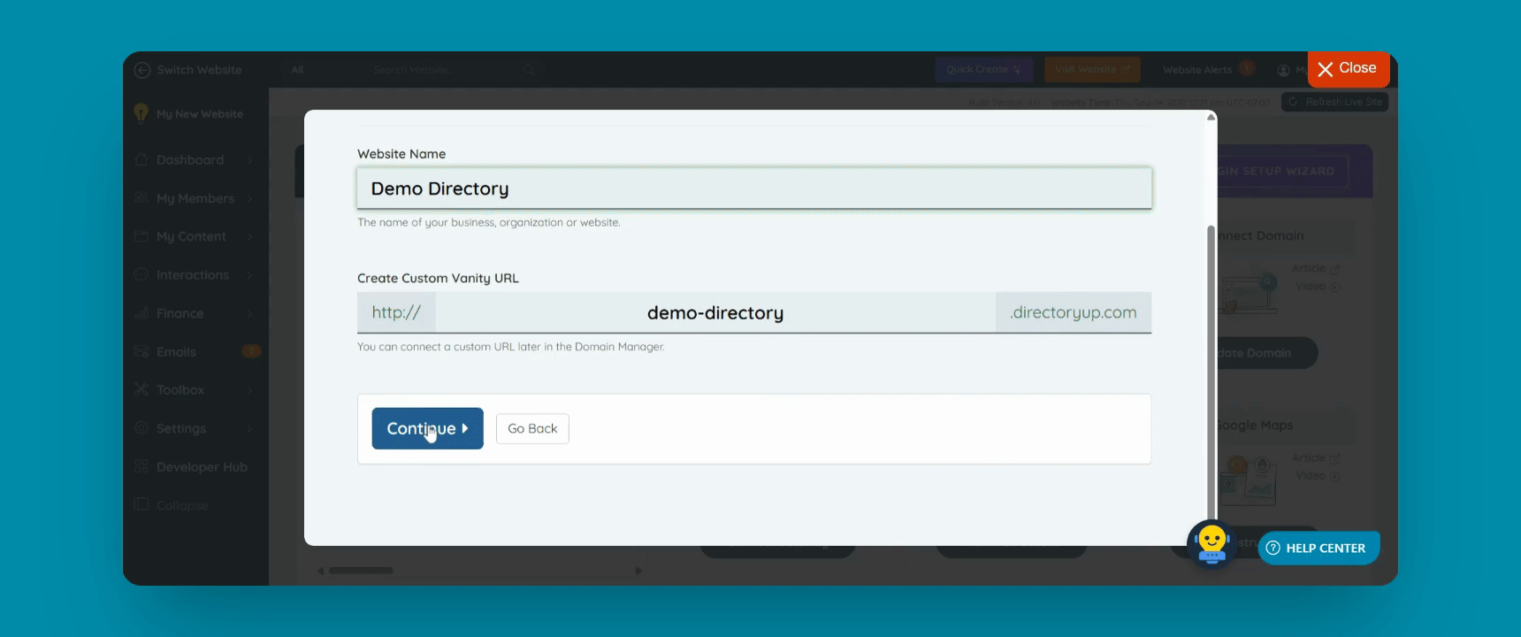Click the Update Domain button behind the dialog
Viewport: 1521px width, 637px height.
click(x=1267, y=353)
